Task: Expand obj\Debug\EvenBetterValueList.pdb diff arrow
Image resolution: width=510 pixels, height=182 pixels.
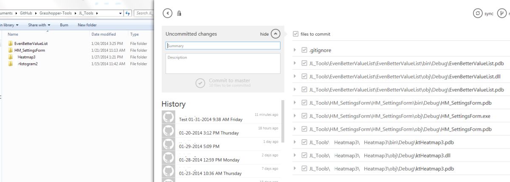Action: (295, 90)
